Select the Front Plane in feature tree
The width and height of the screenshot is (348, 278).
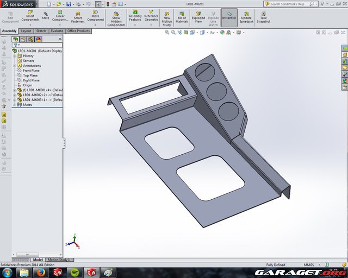point(30,71)
